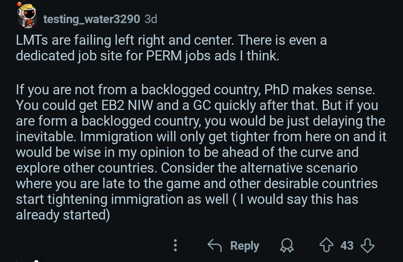
Task: Click the phrase 'backlogged country, PhD makes sense'
Action: pos(258,89)
